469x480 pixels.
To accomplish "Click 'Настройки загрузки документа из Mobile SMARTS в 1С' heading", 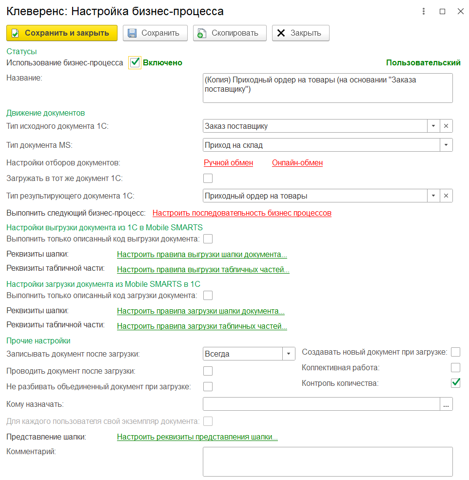I will [x=103, y=284].
